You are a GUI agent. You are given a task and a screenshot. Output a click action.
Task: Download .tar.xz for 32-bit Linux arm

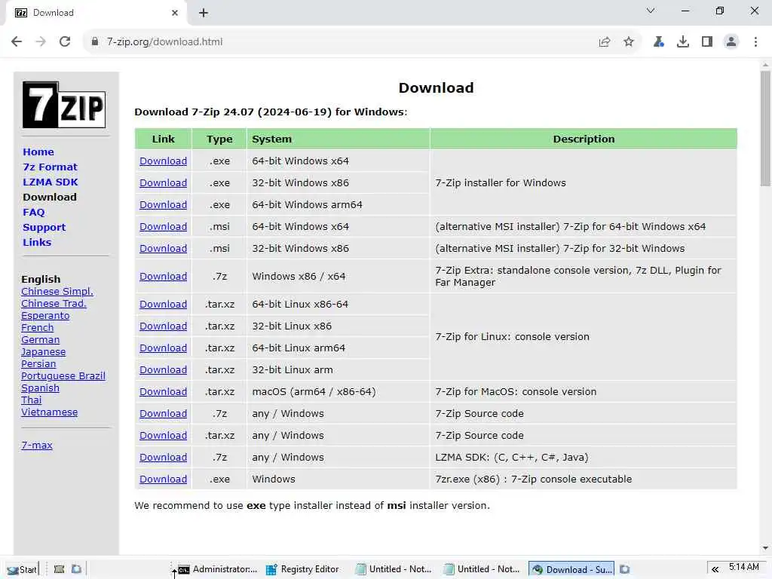163,369
